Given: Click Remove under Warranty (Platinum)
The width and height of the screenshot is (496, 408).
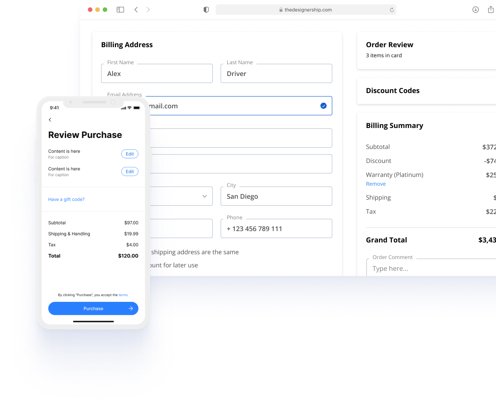Looking at the screenshot, I should click(376, 184).
